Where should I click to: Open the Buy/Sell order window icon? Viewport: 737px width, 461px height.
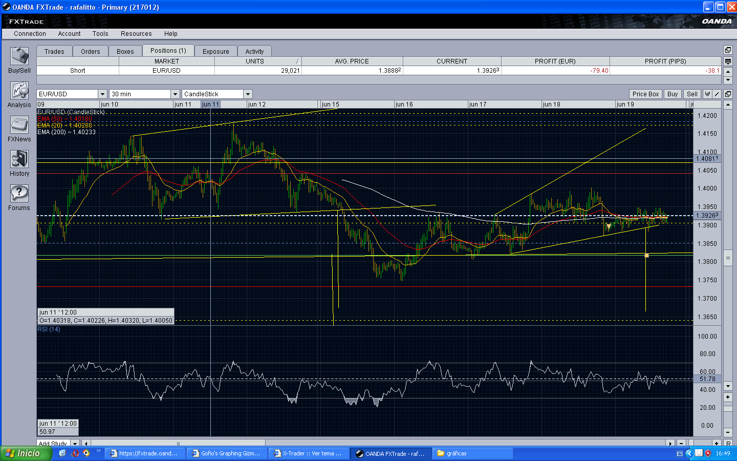pyautogui.click(x=19, y=56)
